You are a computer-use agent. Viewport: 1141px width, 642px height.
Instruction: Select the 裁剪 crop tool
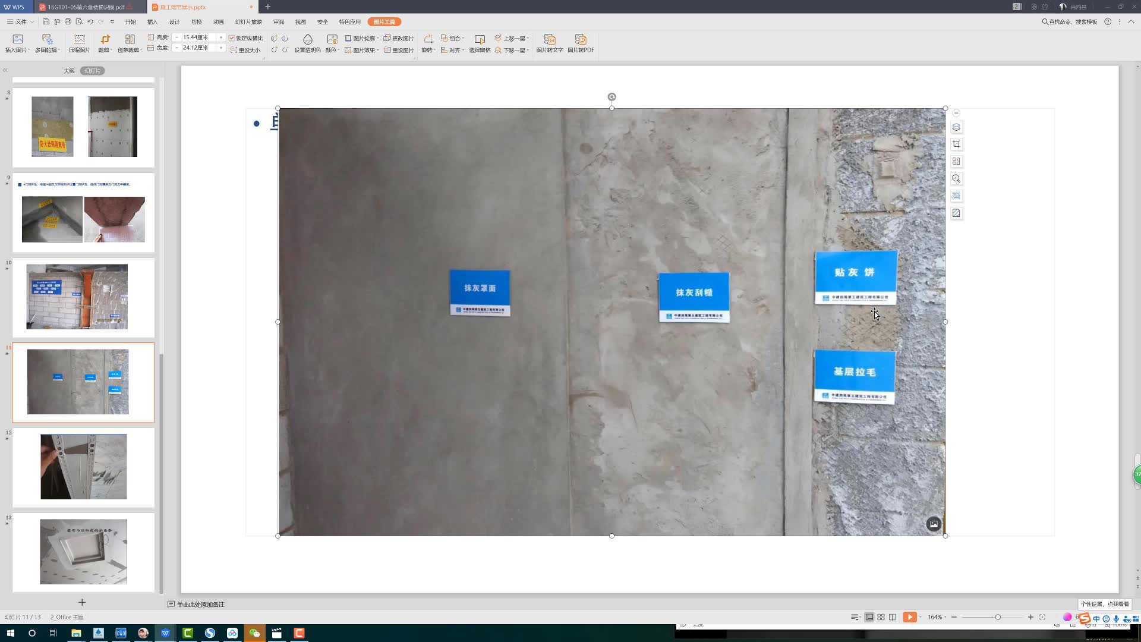pyautogui.click(x=105, y=43)
